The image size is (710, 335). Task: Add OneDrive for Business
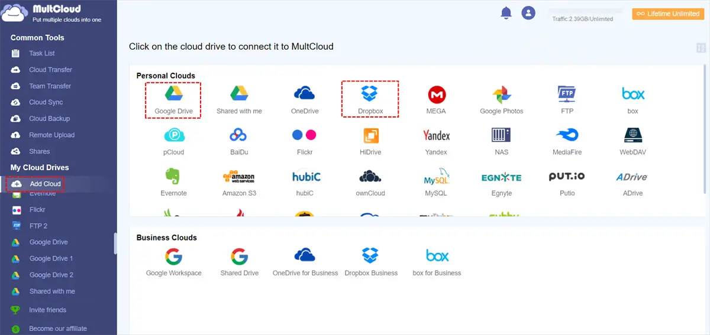coord(305,262)
